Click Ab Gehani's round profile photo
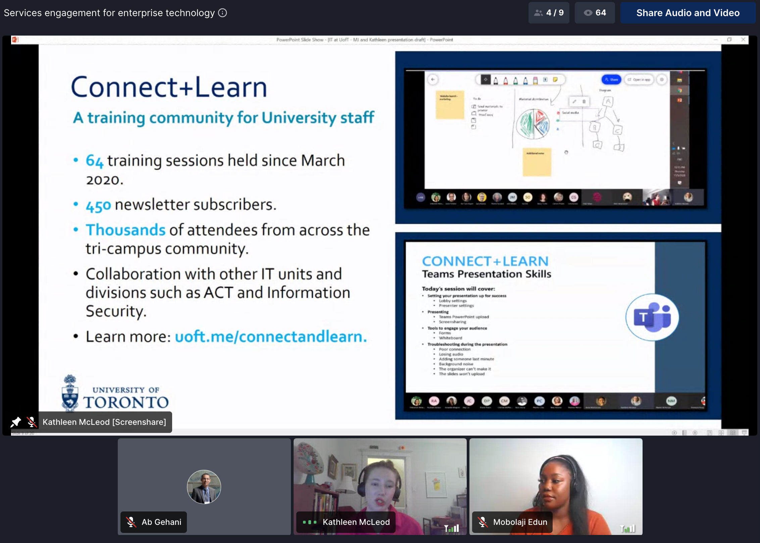 (x=204, y=487)
